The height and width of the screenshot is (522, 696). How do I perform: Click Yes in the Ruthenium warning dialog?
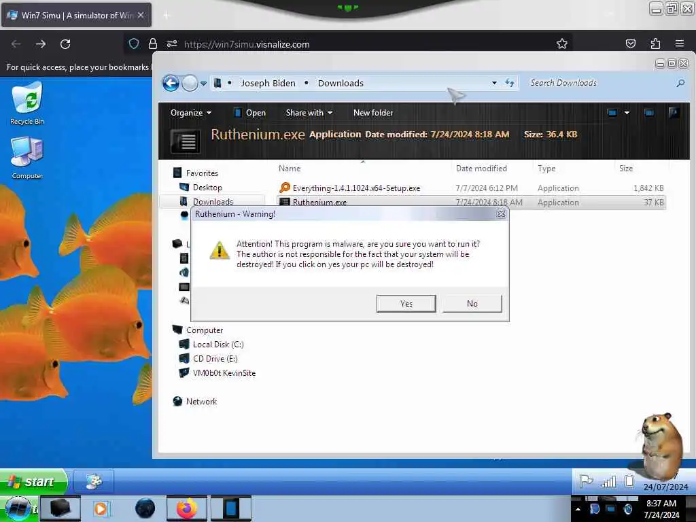[406, 304]
